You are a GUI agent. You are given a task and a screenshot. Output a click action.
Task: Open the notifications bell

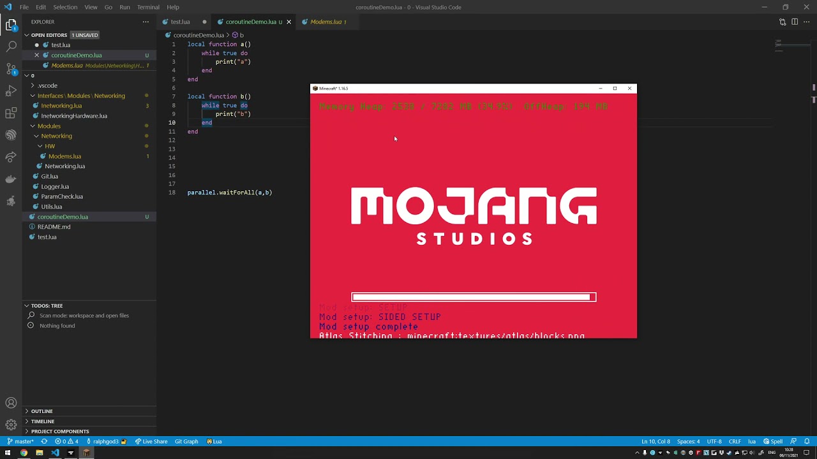coord(807,441)
